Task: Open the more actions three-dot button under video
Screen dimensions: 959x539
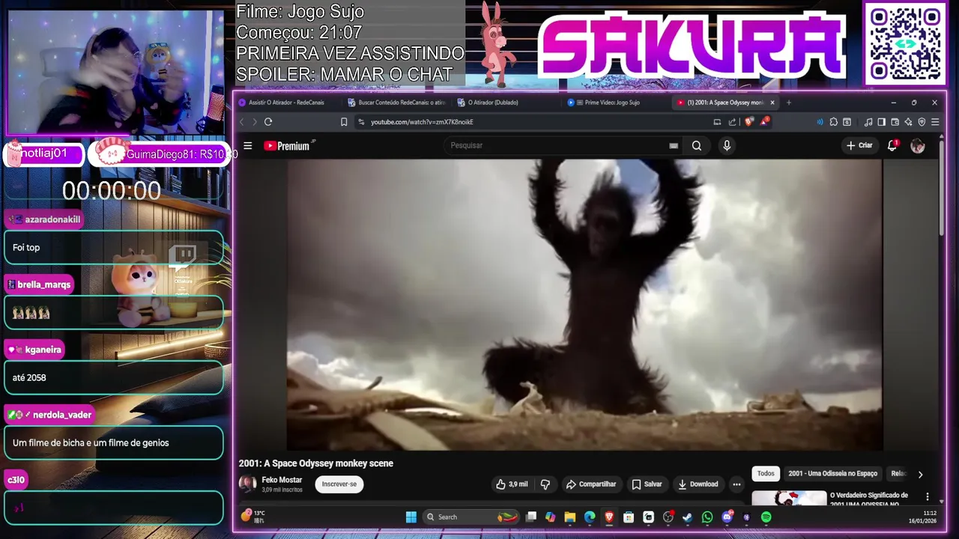Action: (736, 484)
